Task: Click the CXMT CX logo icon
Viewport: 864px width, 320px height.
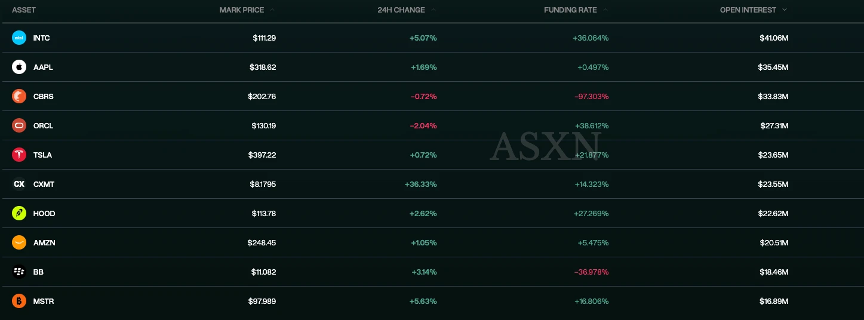Action: pos(19,184)
